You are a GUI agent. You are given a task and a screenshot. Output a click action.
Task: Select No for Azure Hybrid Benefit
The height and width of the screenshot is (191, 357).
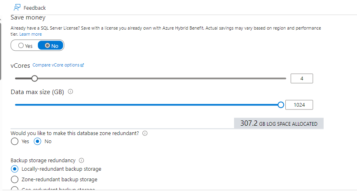pyautogui.click(x=50, y=45)
